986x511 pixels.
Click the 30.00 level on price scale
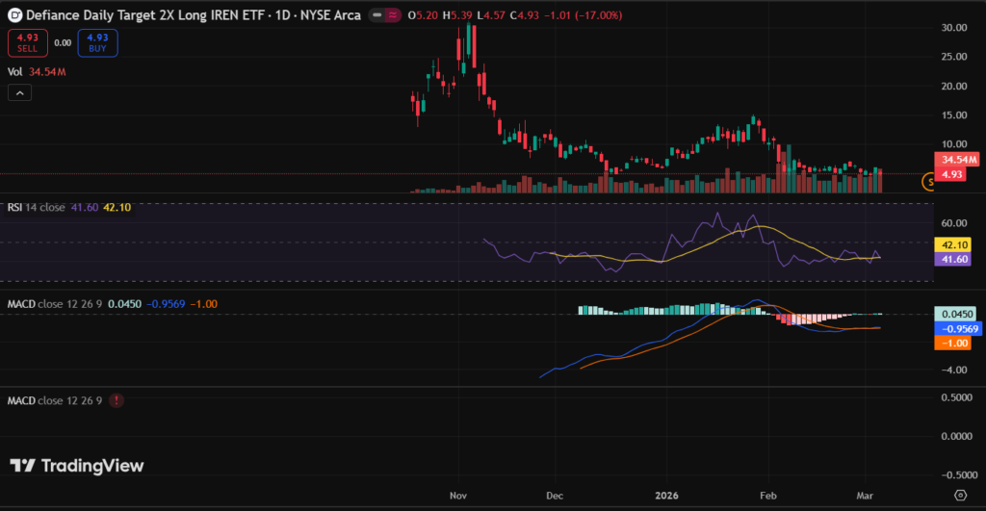(951, 28)
